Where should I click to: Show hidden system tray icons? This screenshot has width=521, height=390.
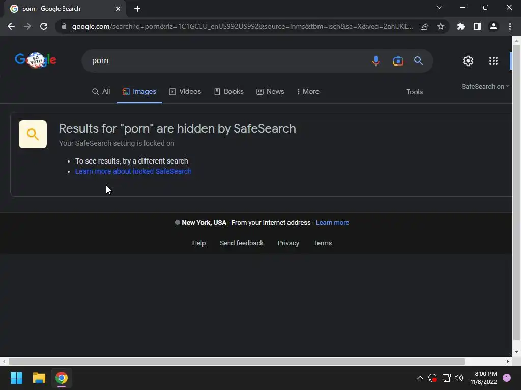coord(420,378)
